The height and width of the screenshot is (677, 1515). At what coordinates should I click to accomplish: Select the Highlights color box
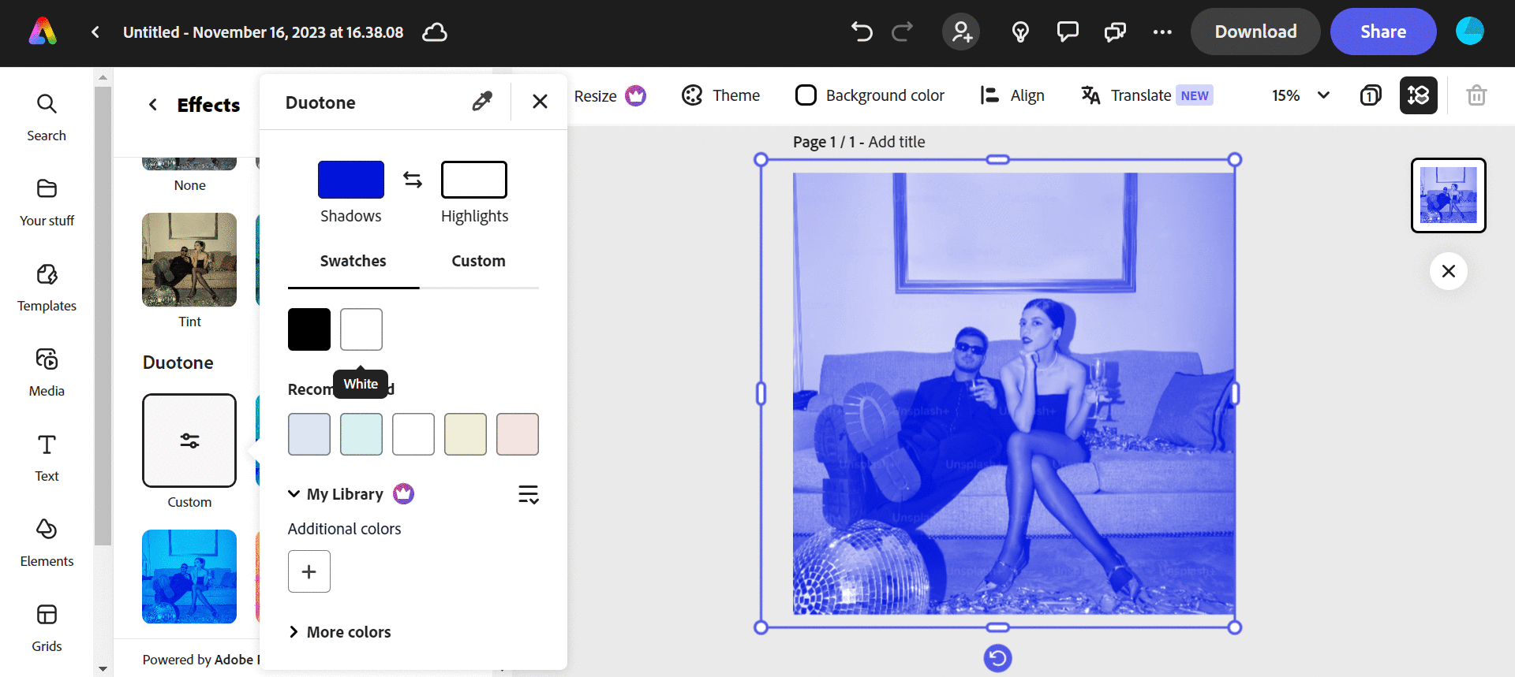(473, 180)
